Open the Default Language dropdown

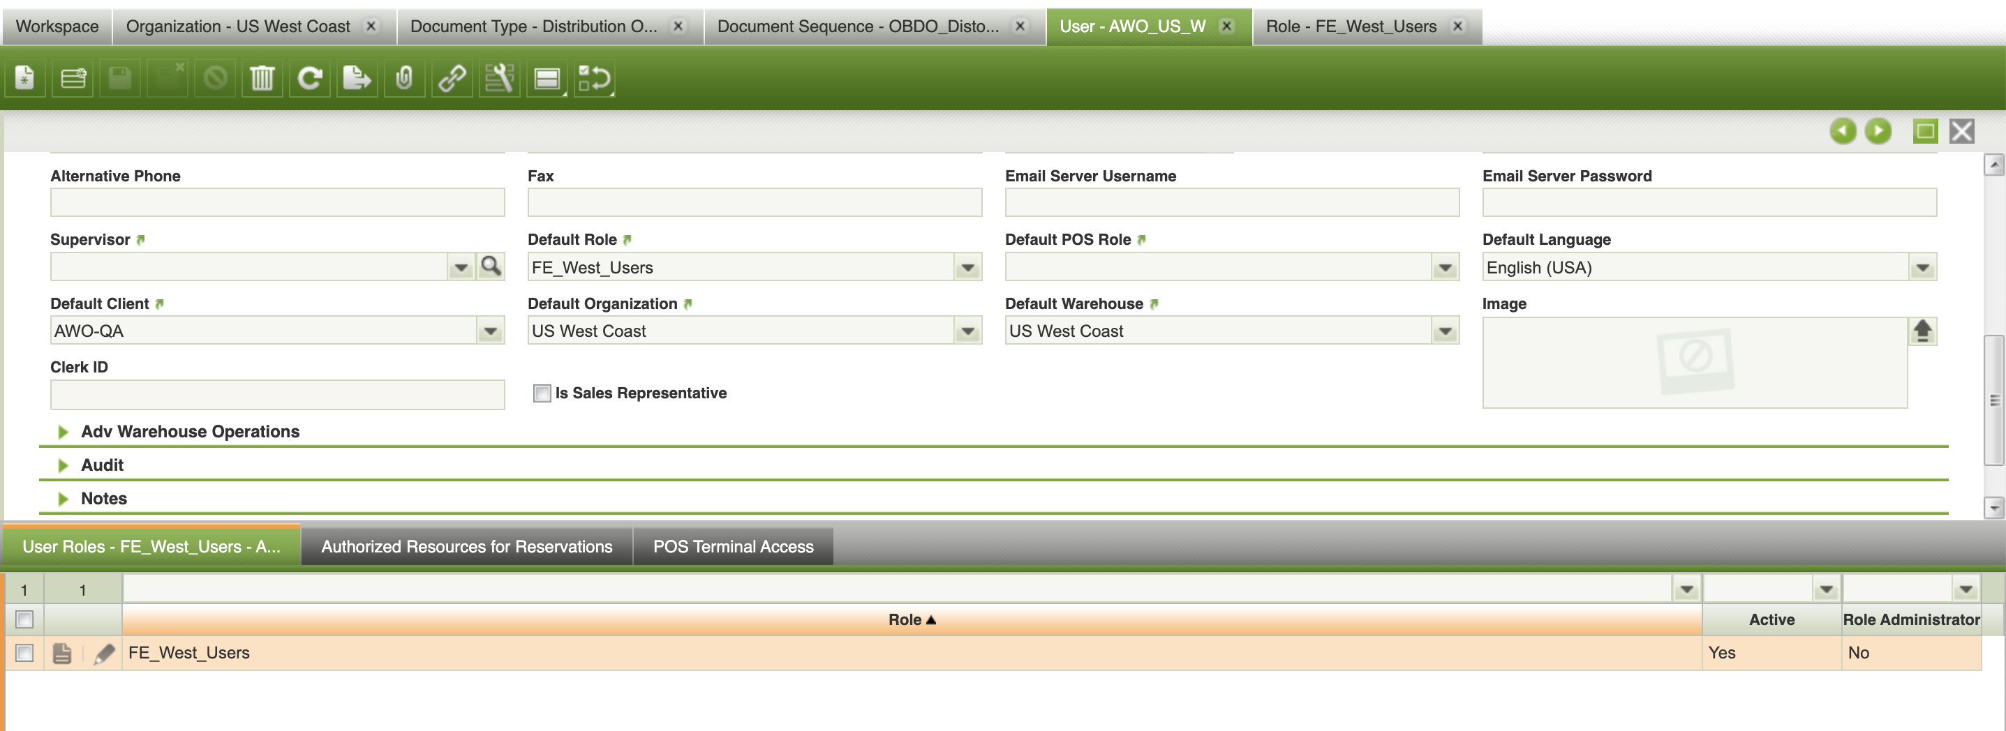(x=1923, y=267)
